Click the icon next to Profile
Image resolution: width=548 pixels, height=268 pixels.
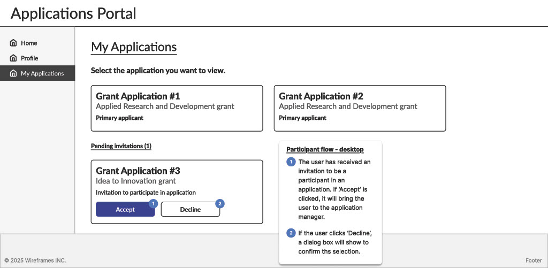coord(13,58)
